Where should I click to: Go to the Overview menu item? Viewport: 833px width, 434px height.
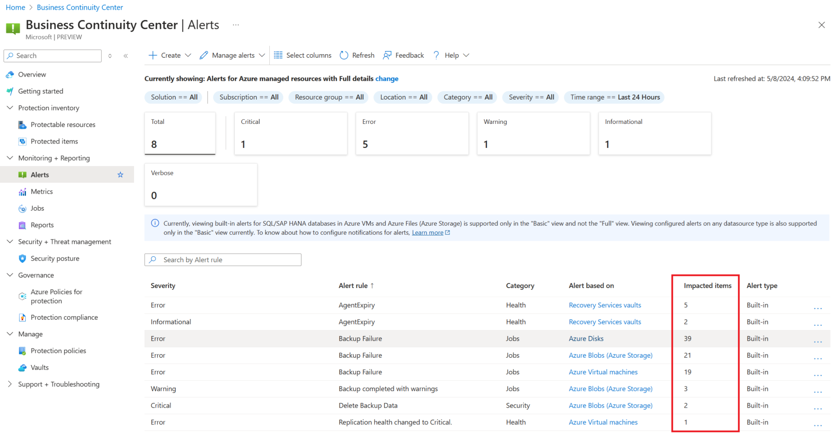[32, 74]
